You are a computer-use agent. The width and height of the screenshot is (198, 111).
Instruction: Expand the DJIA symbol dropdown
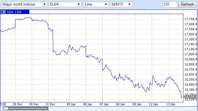coord(65,4)
